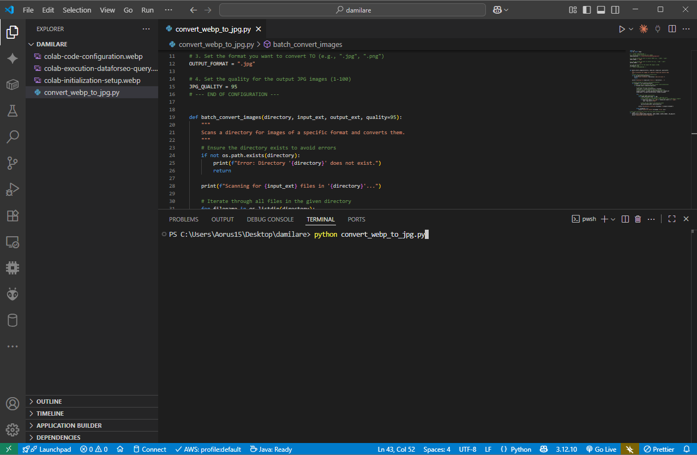Switch to the PROBLEMS tab

[184, 219]
